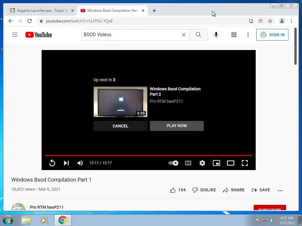Image resolution: width=302 pixels, height=226 pixels.
Task: Open the volume tray icon
Action: (x=272, y=220)
